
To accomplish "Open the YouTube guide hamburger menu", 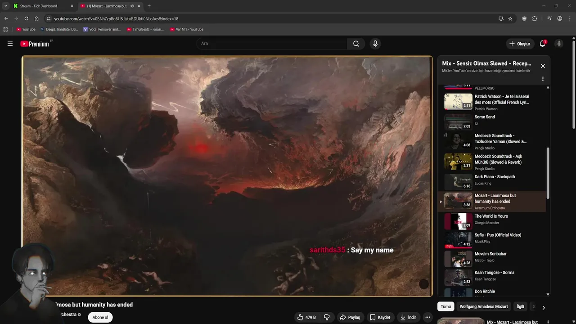I will click(x=10, y=44).
